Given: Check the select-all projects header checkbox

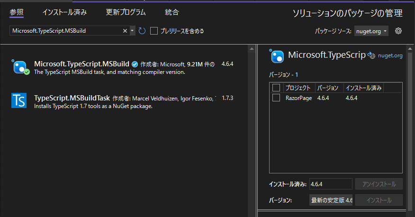Looking at the screenshot, I should 276,88.
